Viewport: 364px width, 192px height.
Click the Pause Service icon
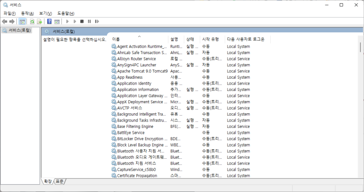point(89,21)
